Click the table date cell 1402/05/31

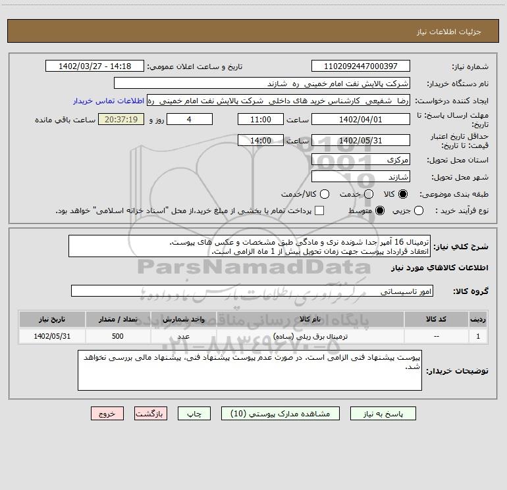coord(52,336)
